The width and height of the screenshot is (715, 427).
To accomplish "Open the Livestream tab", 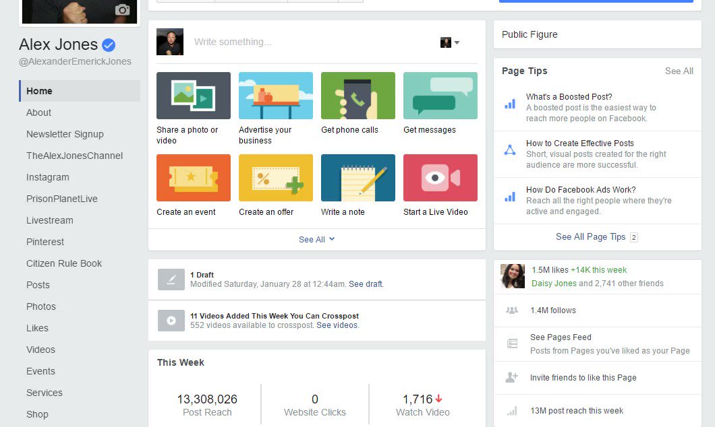I will [50, 220].
